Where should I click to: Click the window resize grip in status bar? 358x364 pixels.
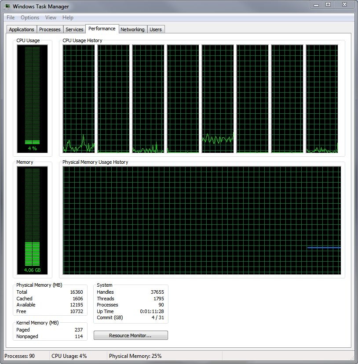[x=353, y=359]
